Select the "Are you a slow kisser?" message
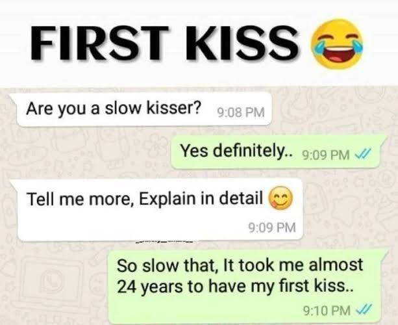This screenshot has width=398, height=325. pos(144,109)
